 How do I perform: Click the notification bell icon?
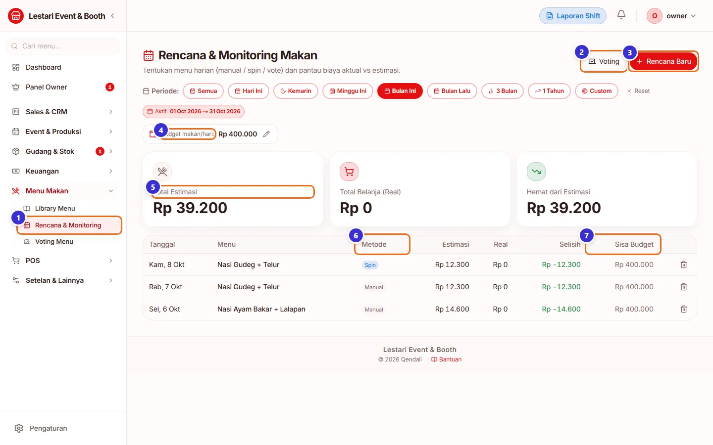621,15
